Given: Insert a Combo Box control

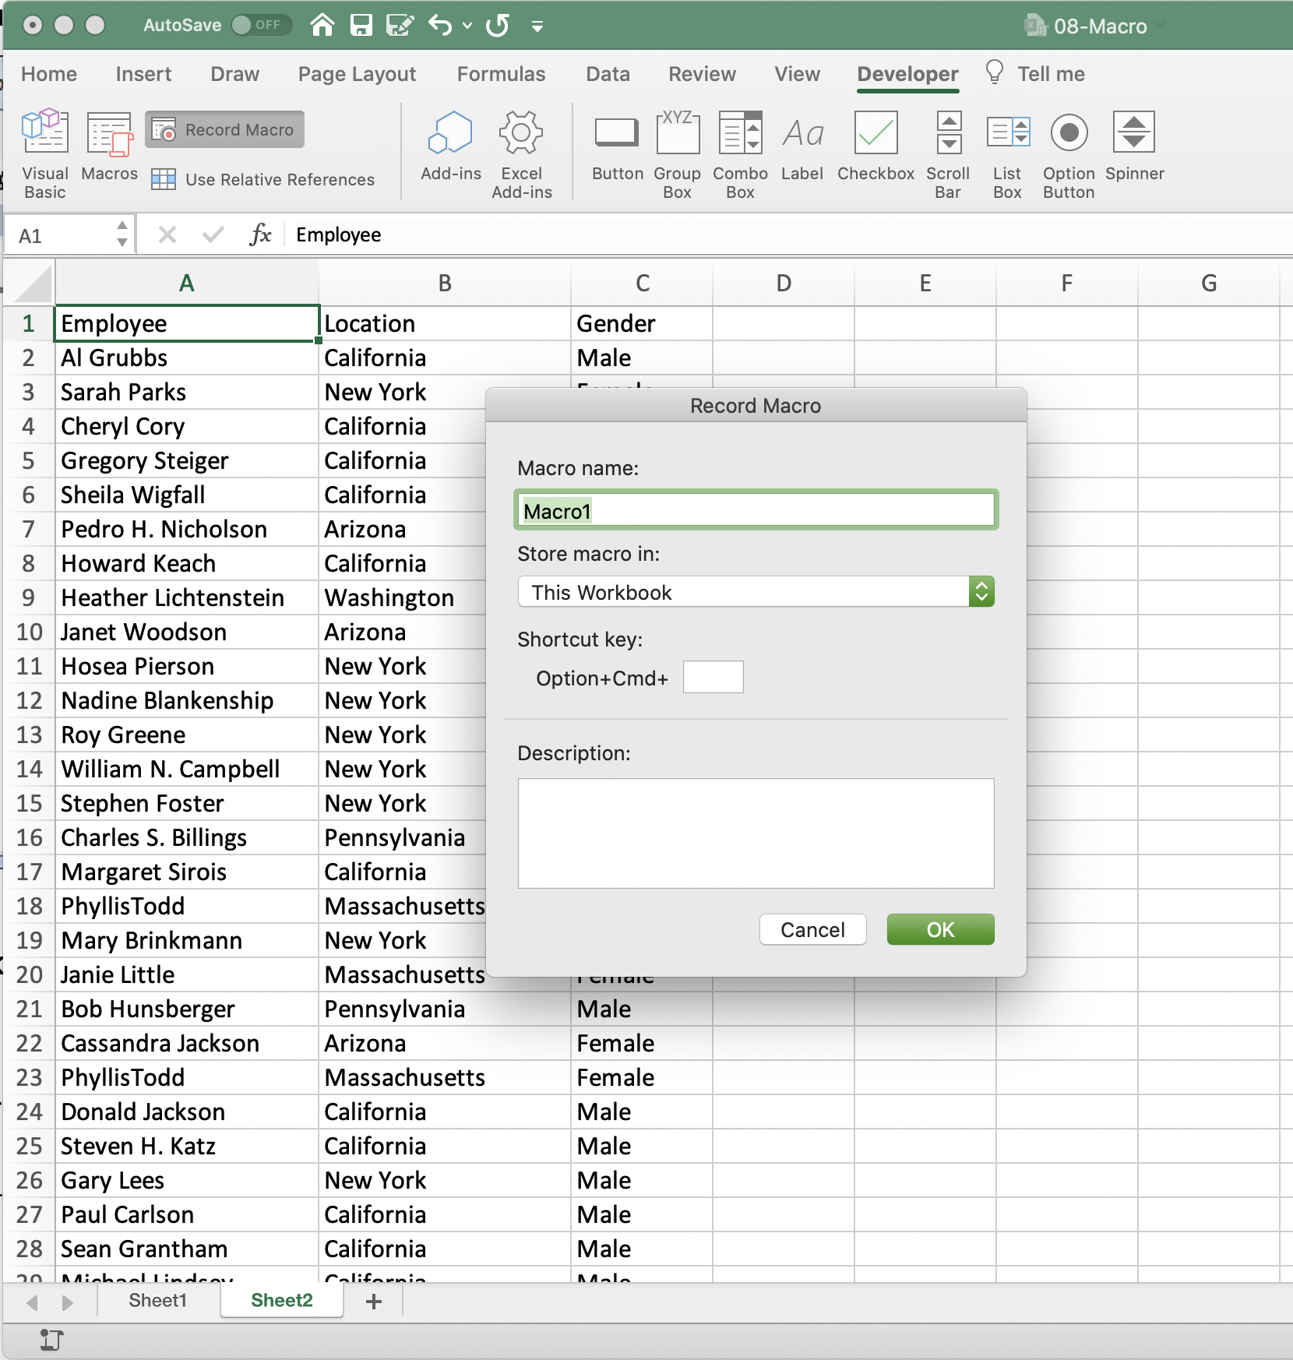Looking at the screenshot, I should (x=740, y=154).
